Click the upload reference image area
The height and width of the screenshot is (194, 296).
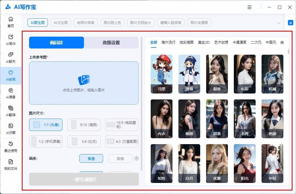pos(84,83)
